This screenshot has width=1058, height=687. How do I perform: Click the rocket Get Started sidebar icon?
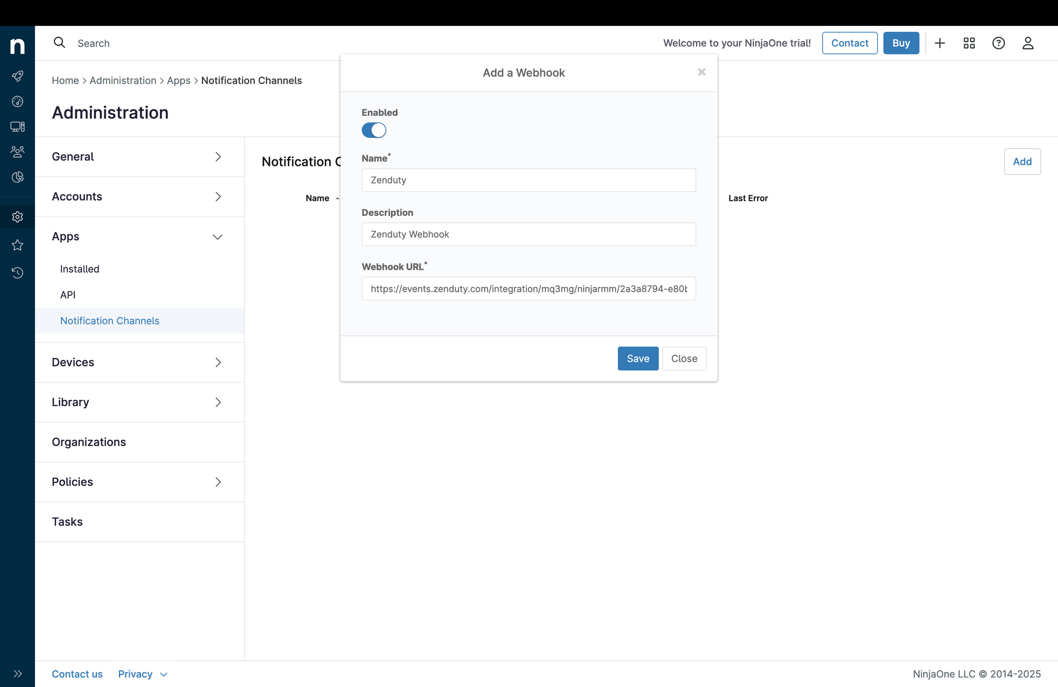click(x=17, y=76)
